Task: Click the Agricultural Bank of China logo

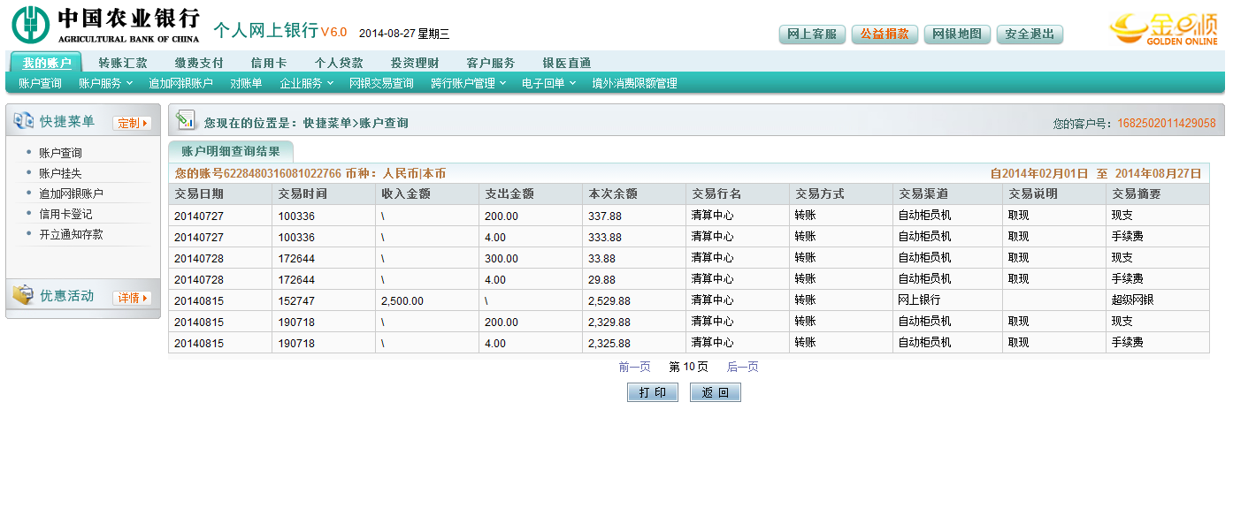Action: point(105,25)
